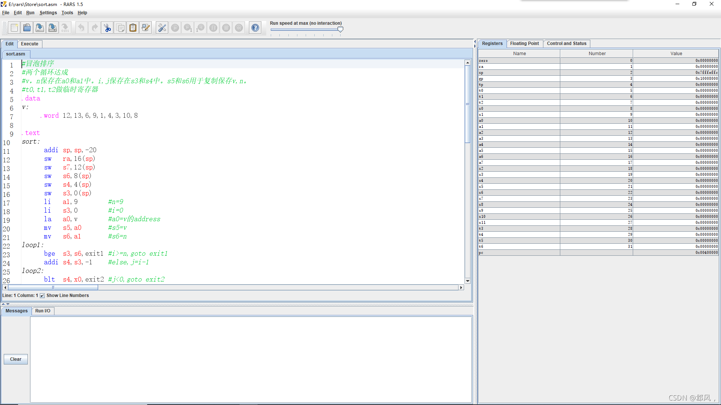Viewport: 721px width, 405px height.
Task: Select the Edit pane tab
Action: pyautogui.click(x=10, y=44)
